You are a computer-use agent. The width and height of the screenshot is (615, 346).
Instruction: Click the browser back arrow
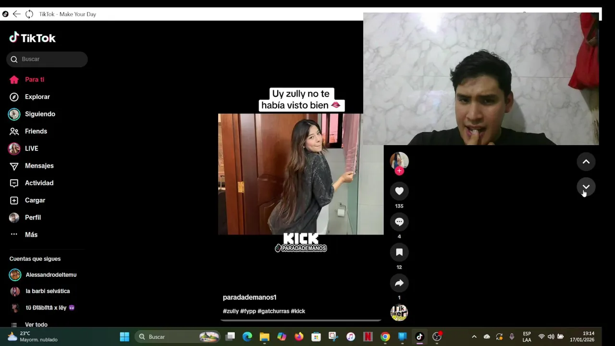(x=16, y=14)
